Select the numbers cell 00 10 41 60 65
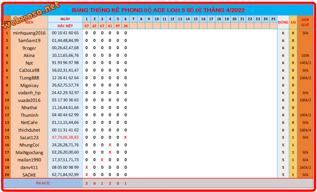This screenshot has width=317, height=192. point(65,33)
